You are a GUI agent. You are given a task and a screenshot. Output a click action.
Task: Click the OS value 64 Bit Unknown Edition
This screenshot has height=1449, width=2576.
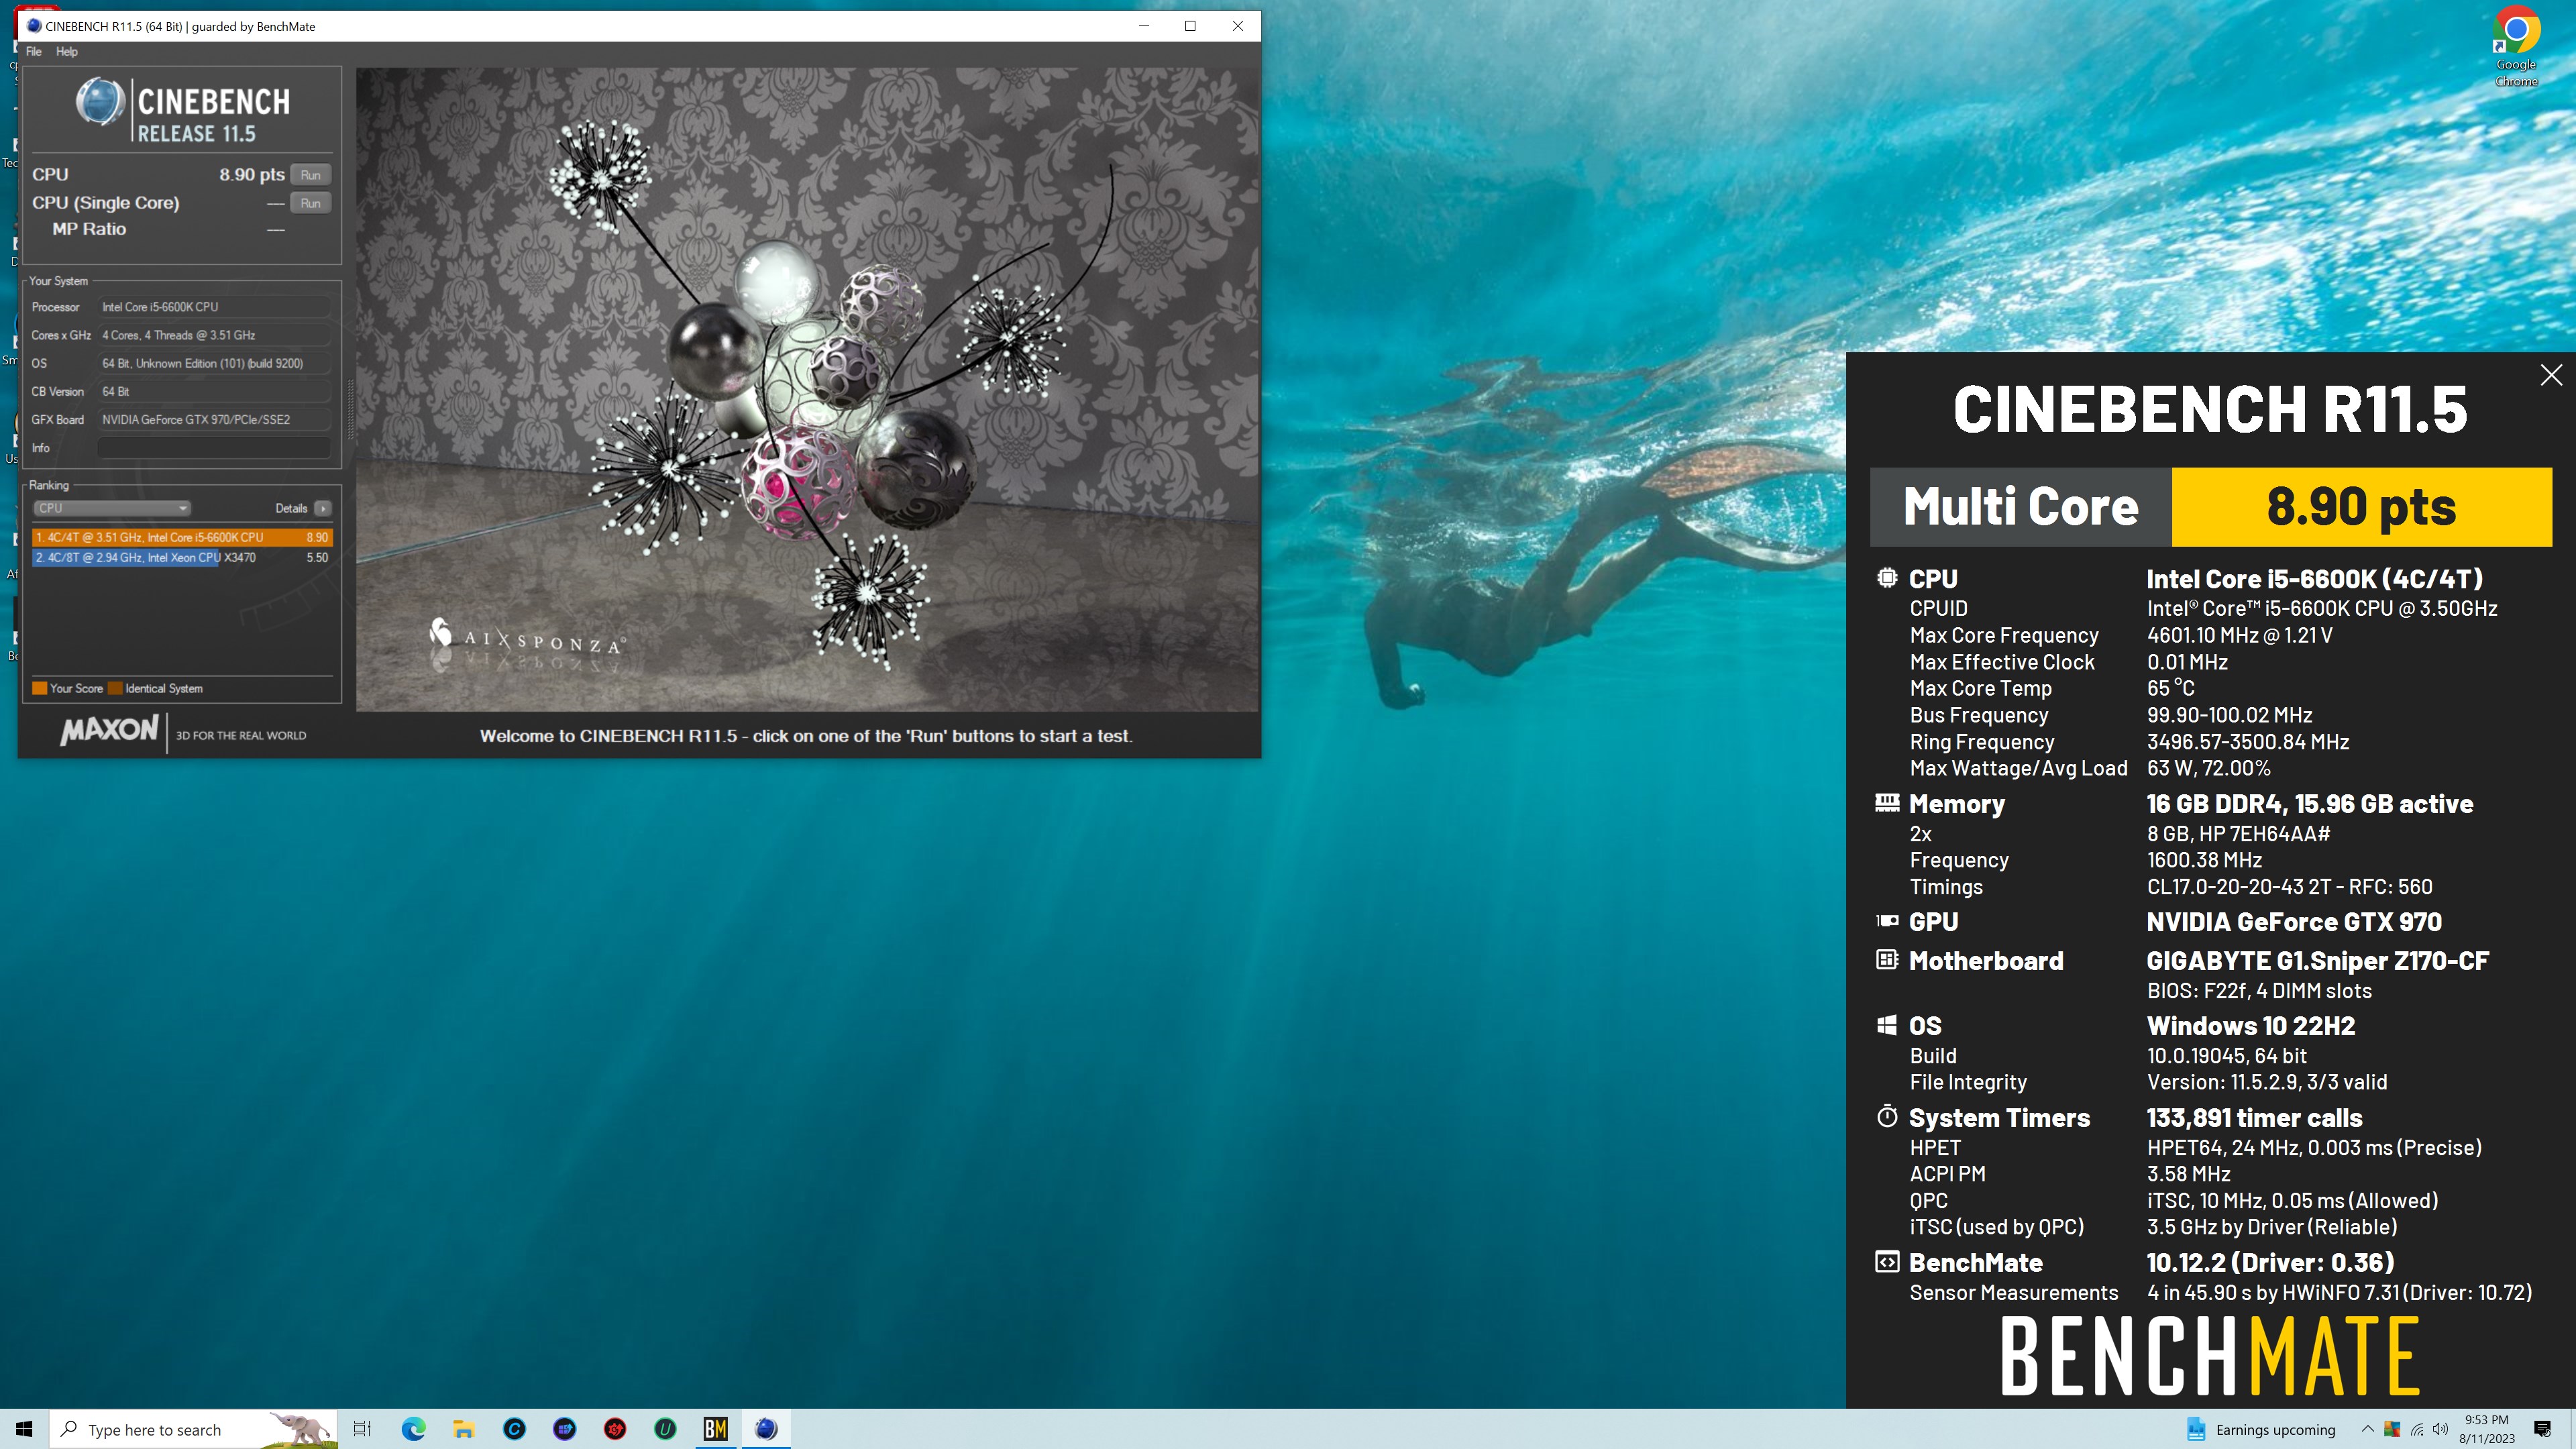pyautogui.click(x=213, y=363)
